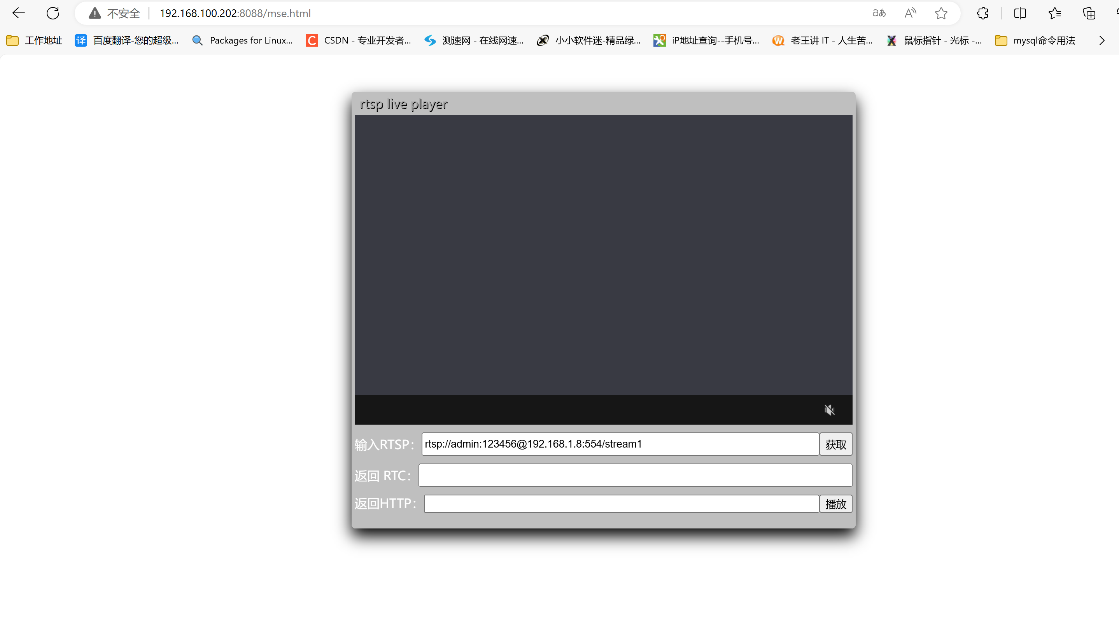The image size is (1119, 642).
Task: Open the iP地址查询 bookmark
Action: (x=706, y=40)
